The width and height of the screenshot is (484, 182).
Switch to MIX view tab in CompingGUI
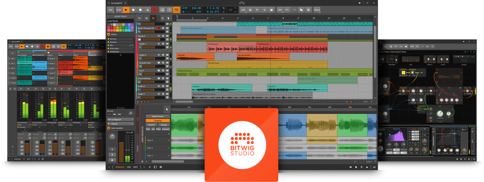129,167
